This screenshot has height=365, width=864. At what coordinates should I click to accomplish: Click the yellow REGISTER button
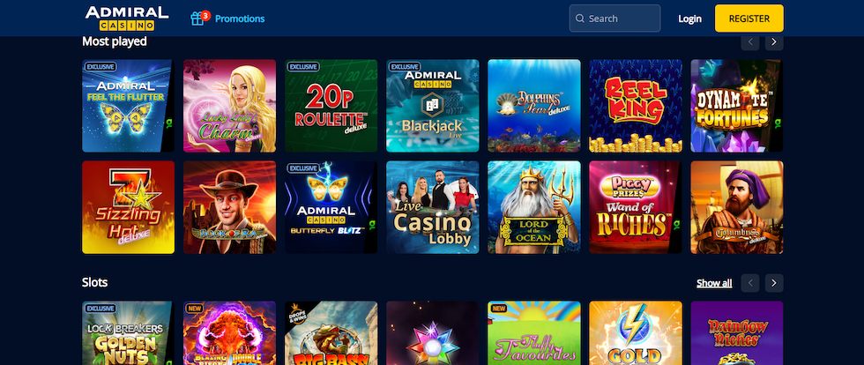749,19
